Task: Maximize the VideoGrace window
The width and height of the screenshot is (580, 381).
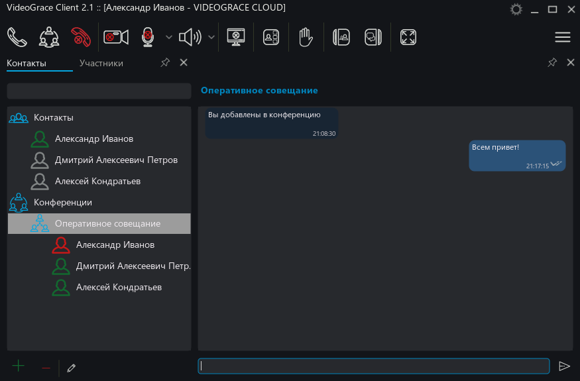Action: point(552,9)
